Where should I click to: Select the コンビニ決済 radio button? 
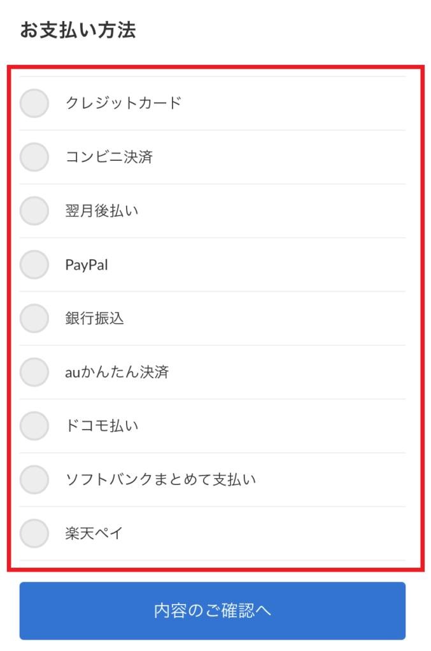34,157
